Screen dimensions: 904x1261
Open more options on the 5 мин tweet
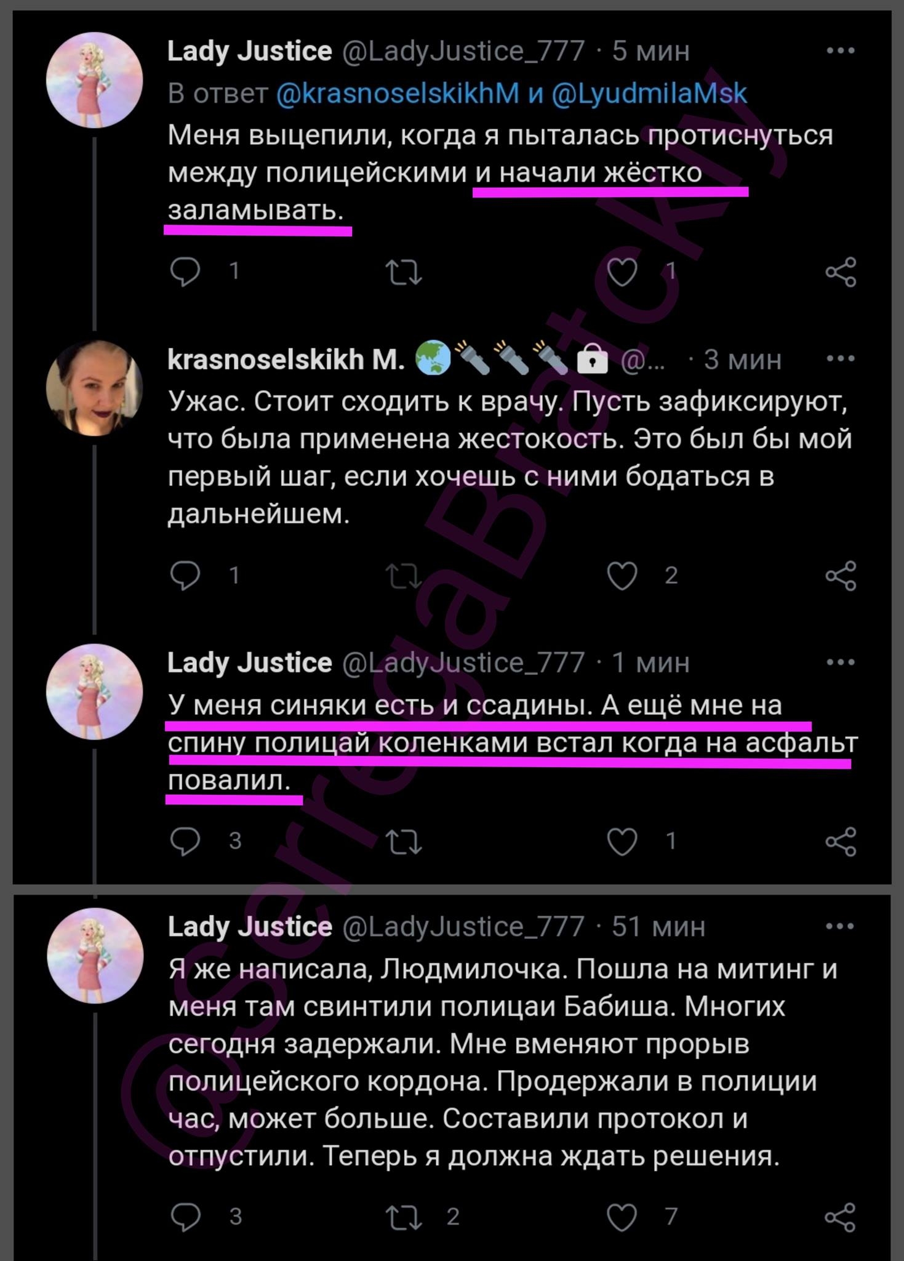(841, 51)
